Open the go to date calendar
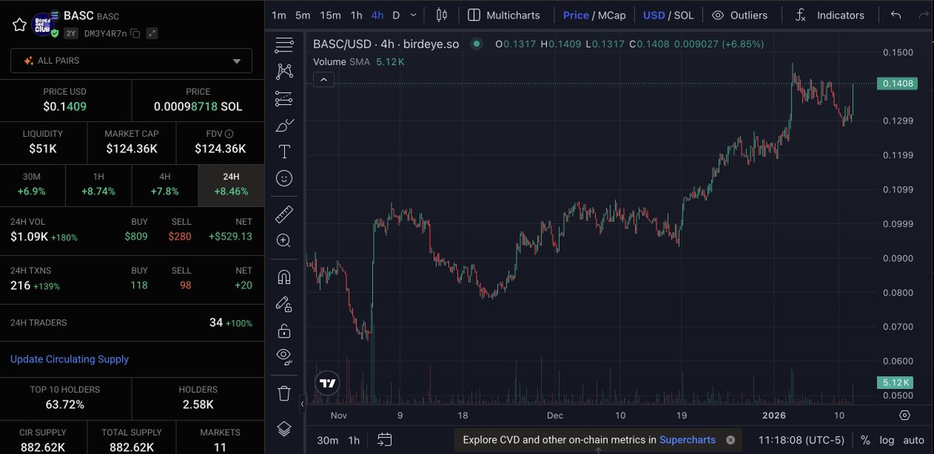This screenshot has height=454, width=934. [384, 440]
